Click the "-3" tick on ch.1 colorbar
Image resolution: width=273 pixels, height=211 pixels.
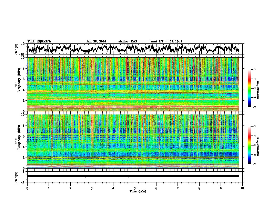point(254,70)
